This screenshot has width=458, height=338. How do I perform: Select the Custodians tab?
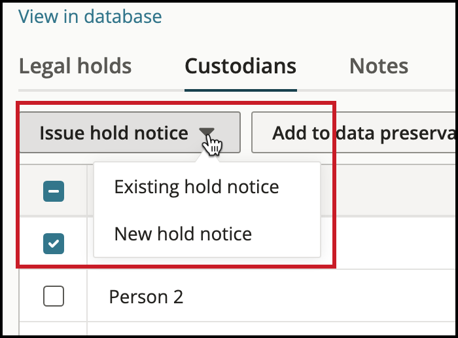click(241, 66)
